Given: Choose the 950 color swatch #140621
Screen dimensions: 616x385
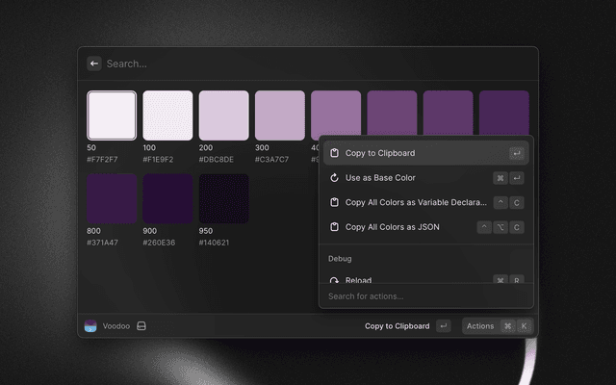Looking at the screenshot, I should pos(223,198).
